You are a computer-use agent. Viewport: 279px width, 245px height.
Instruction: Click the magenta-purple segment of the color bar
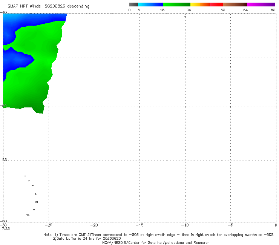(261, 5)
